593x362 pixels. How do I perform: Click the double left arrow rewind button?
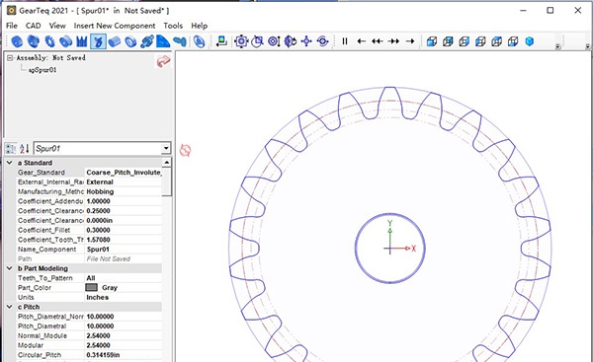pyautogui.click(x=378, y=41)
